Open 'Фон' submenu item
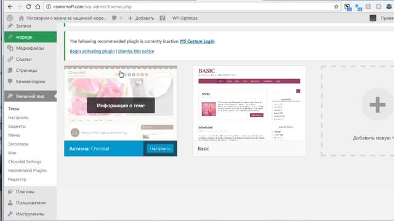Screen dimensions: 394x221 [12, 153]
